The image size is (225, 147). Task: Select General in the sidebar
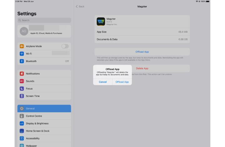coord(44,109)
